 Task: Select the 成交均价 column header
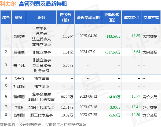(131, 17)
